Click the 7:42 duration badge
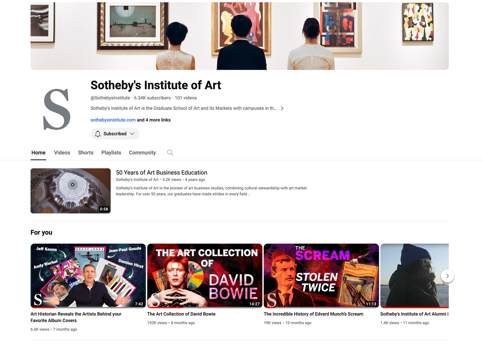The image size is (482, 346). [x=139, y=304]
